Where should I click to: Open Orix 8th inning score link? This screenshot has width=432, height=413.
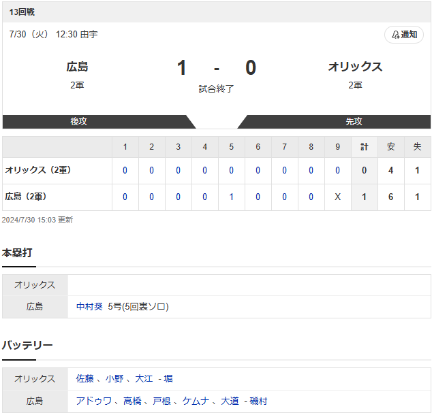[311, 171]
